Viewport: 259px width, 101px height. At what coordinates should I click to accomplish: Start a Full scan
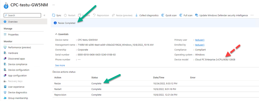click(186, 15)
